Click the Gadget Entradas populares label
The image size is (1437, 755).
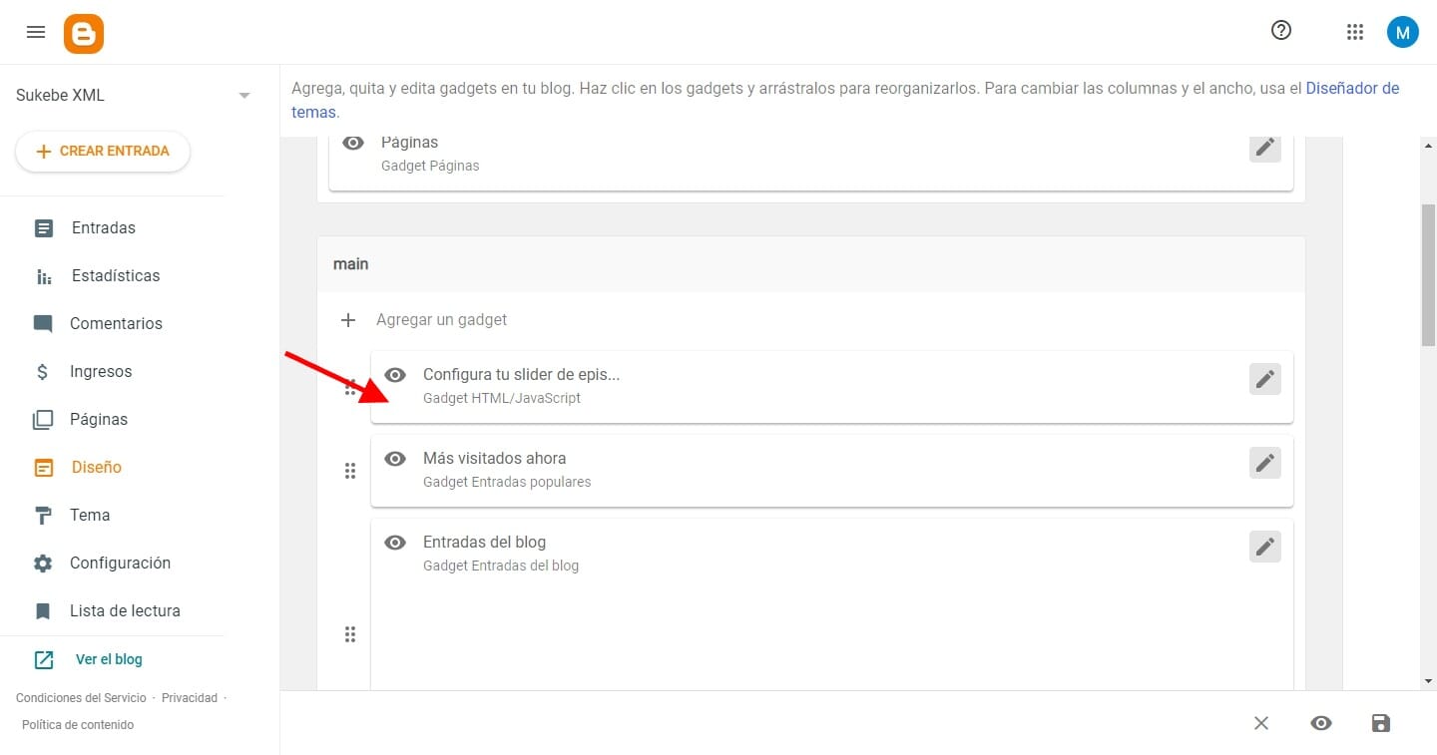click(507, 482)
